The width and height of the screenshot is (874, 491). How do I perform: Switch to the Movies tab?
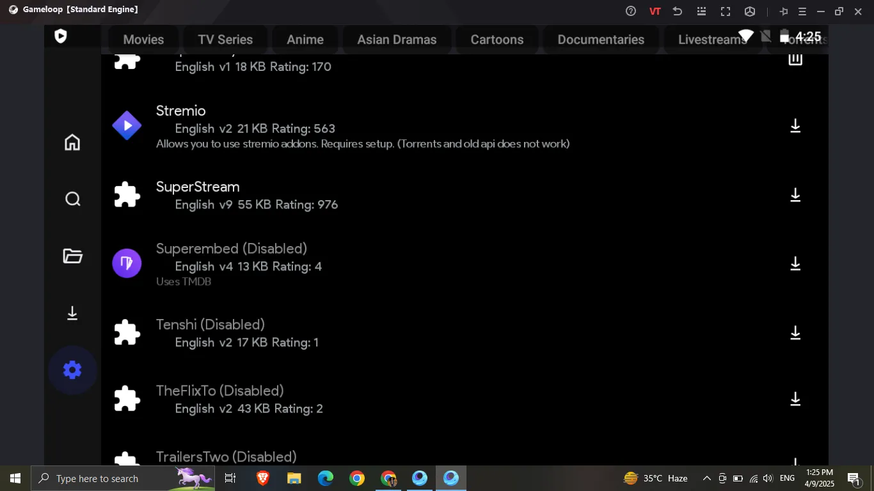point(143,40)
